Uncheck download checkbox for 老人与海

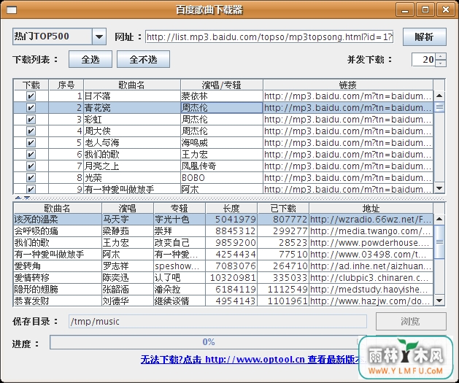pos(31,143)
